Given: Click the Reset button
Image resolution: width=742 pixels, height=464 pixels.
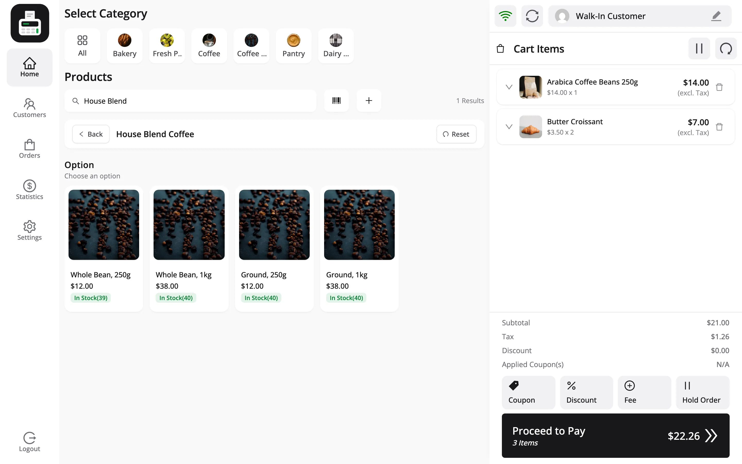Looking at the screenshot, I should [x=456, y=134].
